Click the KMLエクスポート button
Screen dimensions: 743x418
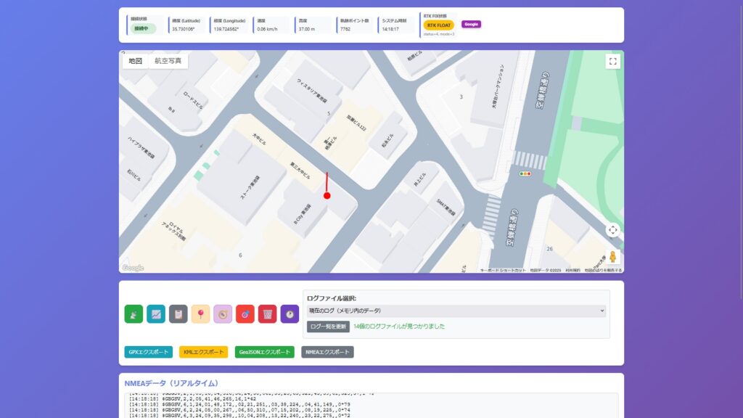pos(203,352)
